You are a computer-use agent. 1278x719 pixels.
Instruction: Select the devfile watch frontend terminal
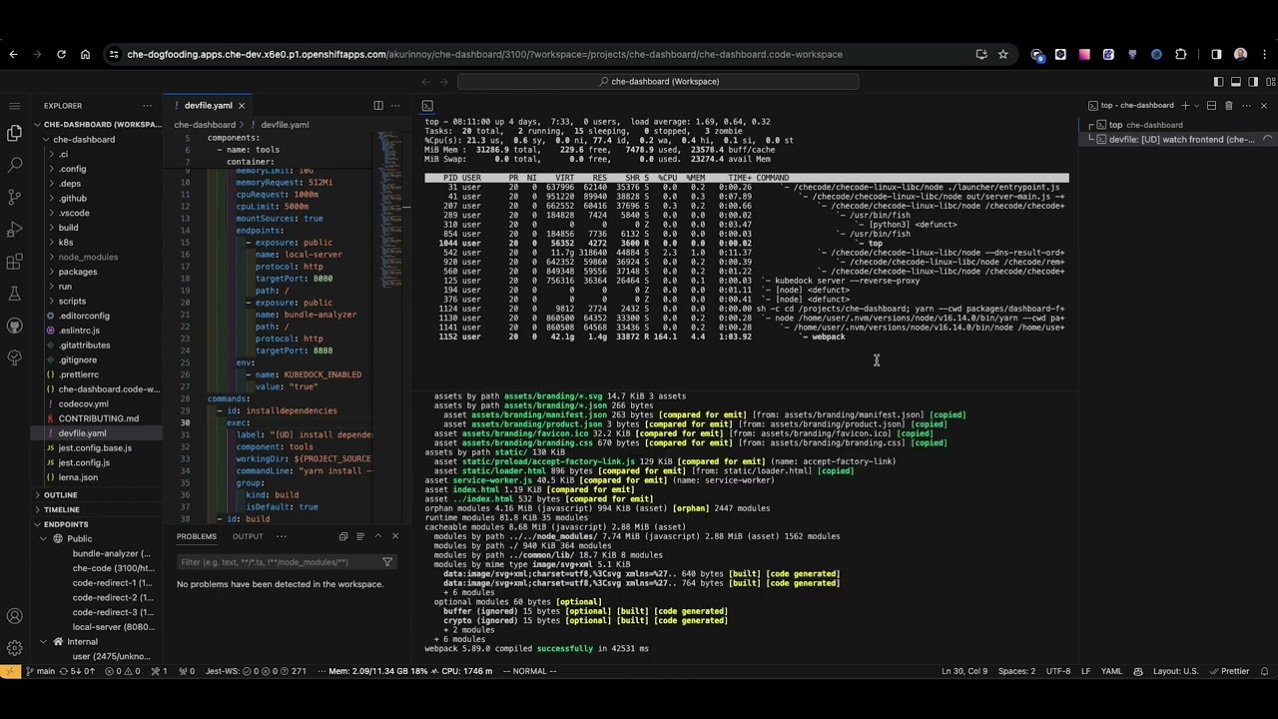click(x=1179, y=140)
